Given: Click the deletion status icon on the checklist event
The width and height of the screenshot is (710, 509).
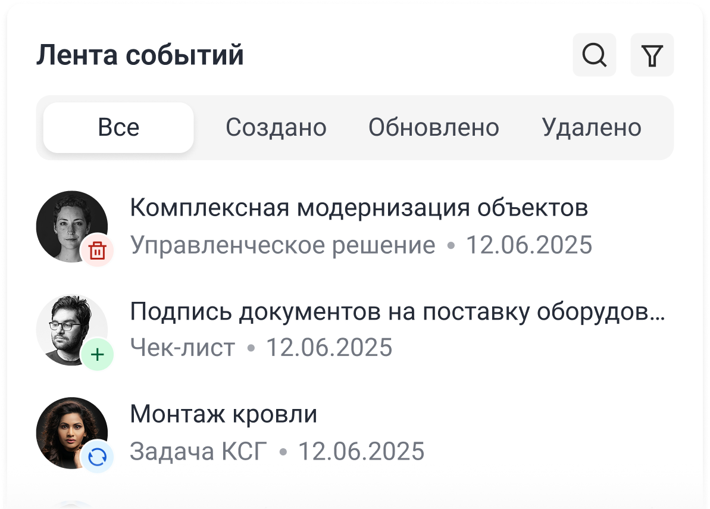Looking at the screenshot, I should click(x=97, y=354).
